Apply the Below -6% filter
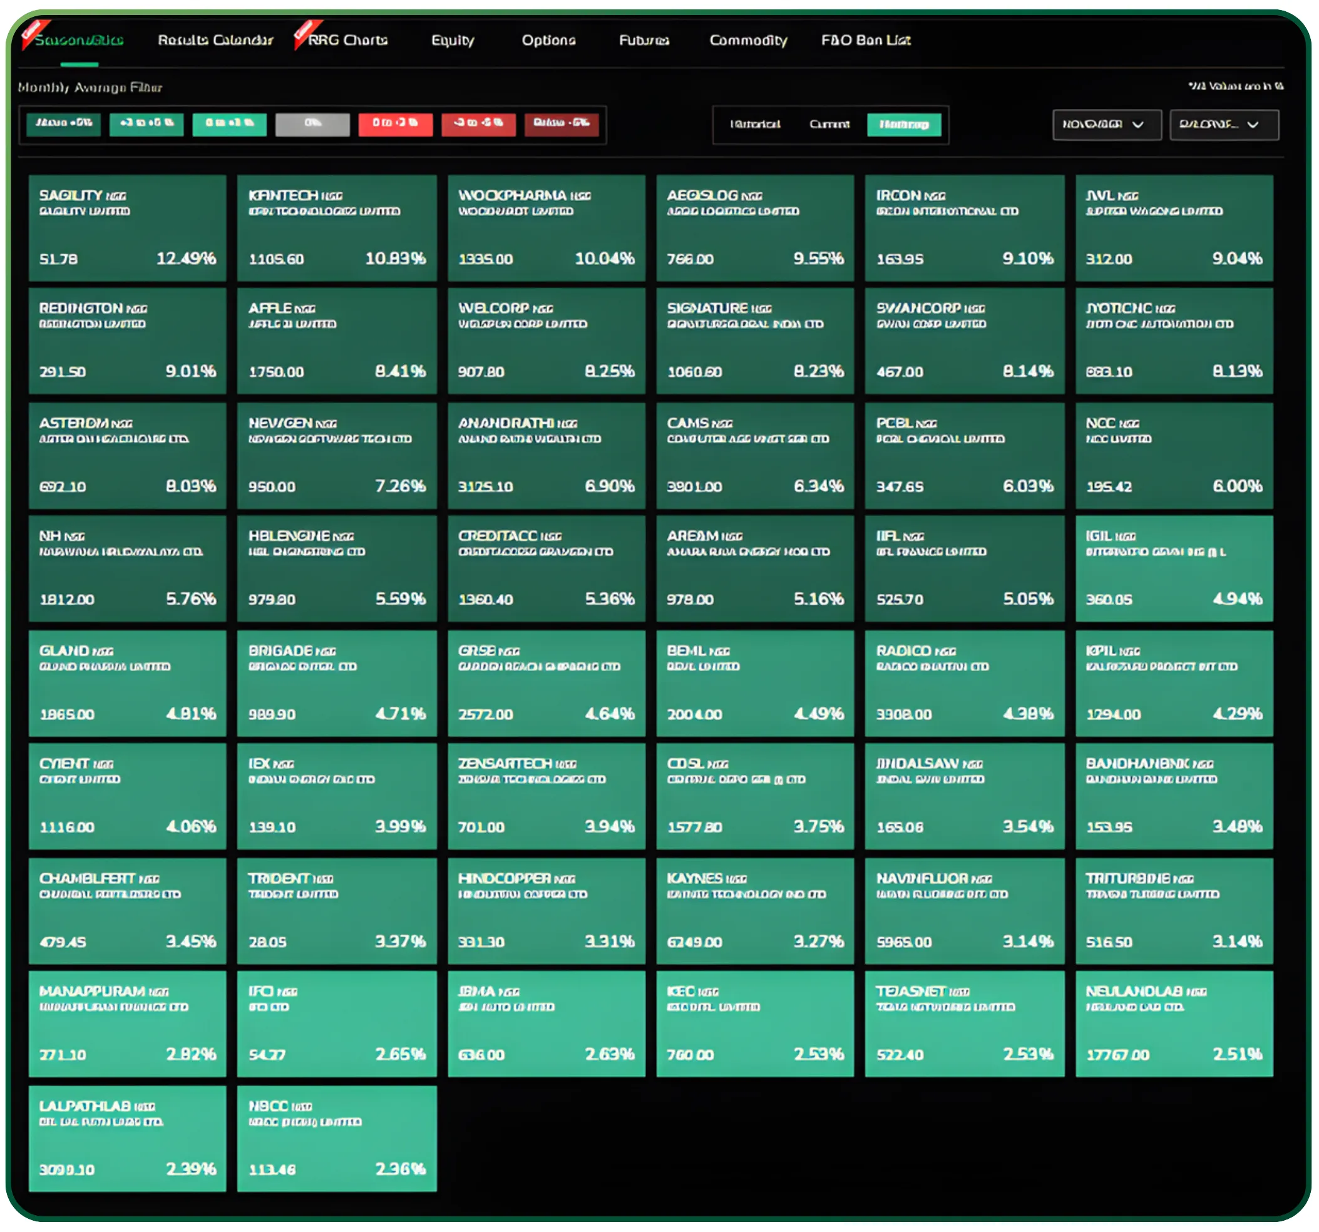The image size is (1319, 1232). (x=562, y=124)
